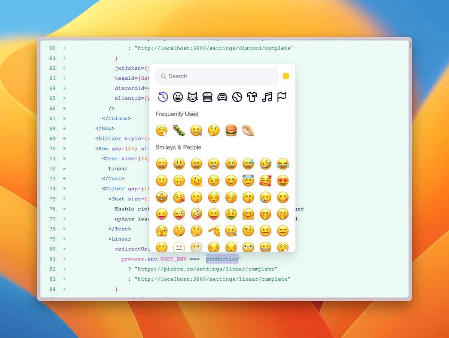Insert the yum face licking lips
The width and height of the screenshot is (449, 338).
(x=283, y=197)
